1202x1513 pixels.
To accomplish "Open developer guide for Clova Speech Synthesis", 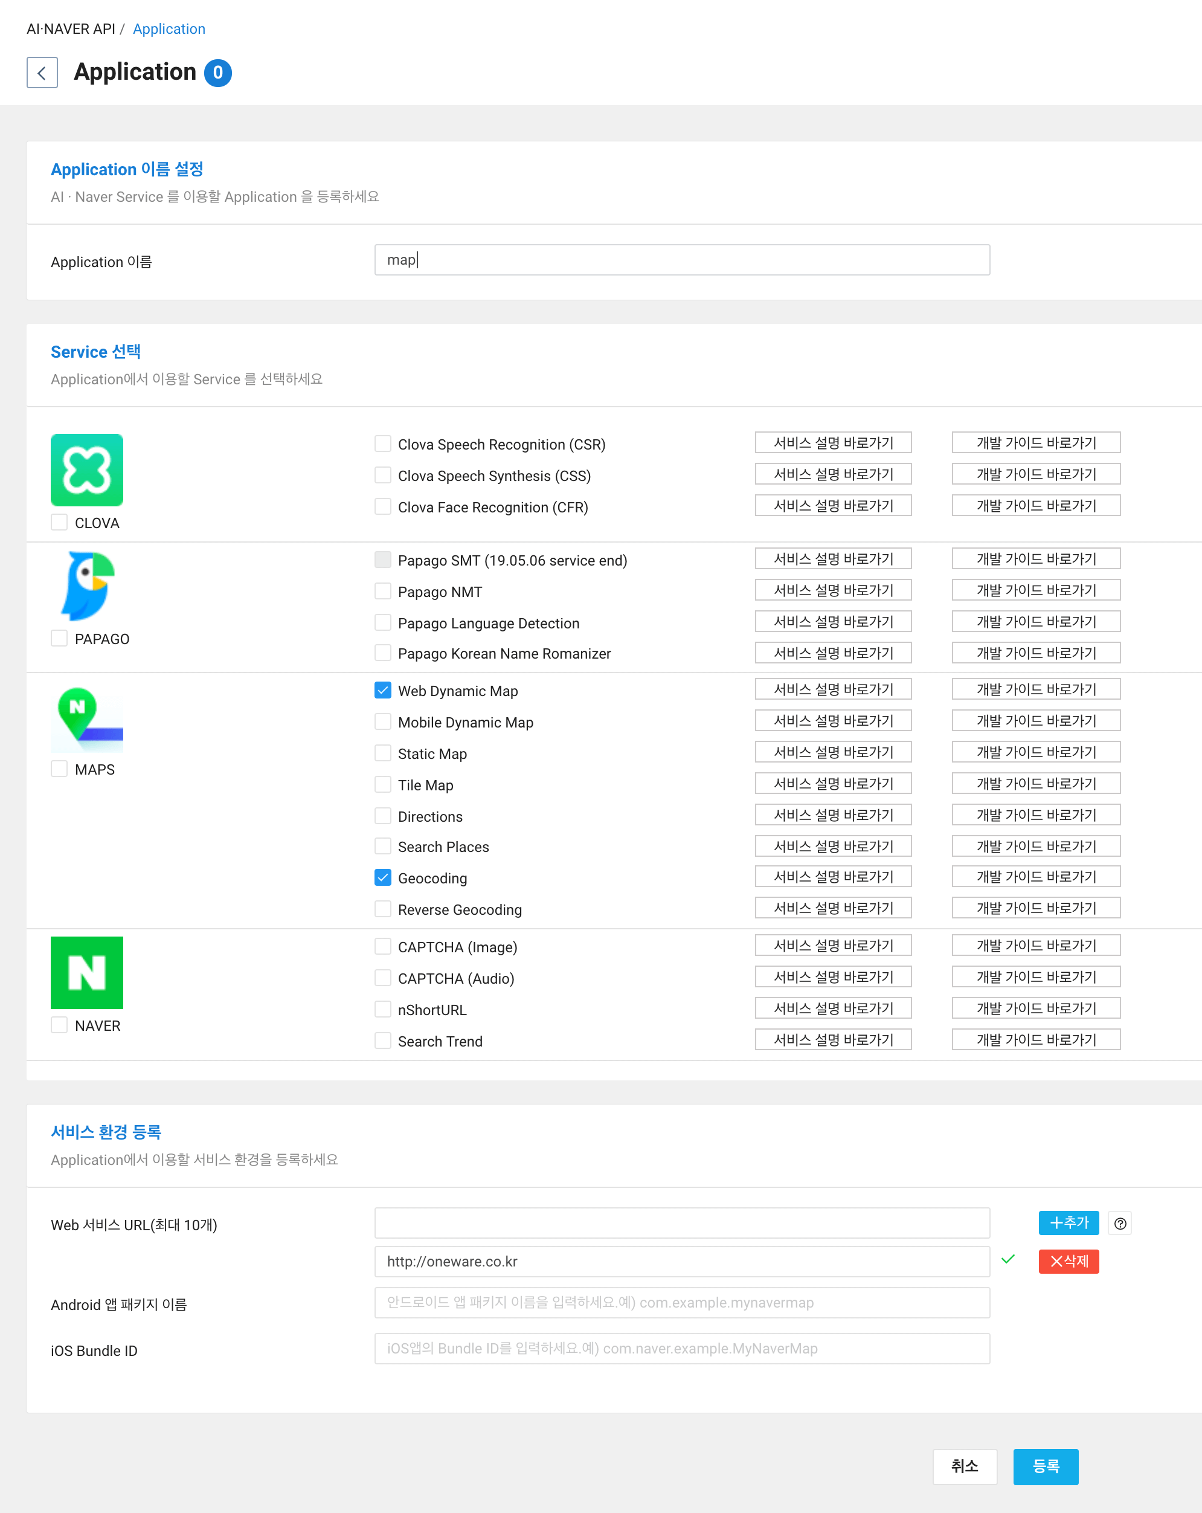I will click(1036, 474).
